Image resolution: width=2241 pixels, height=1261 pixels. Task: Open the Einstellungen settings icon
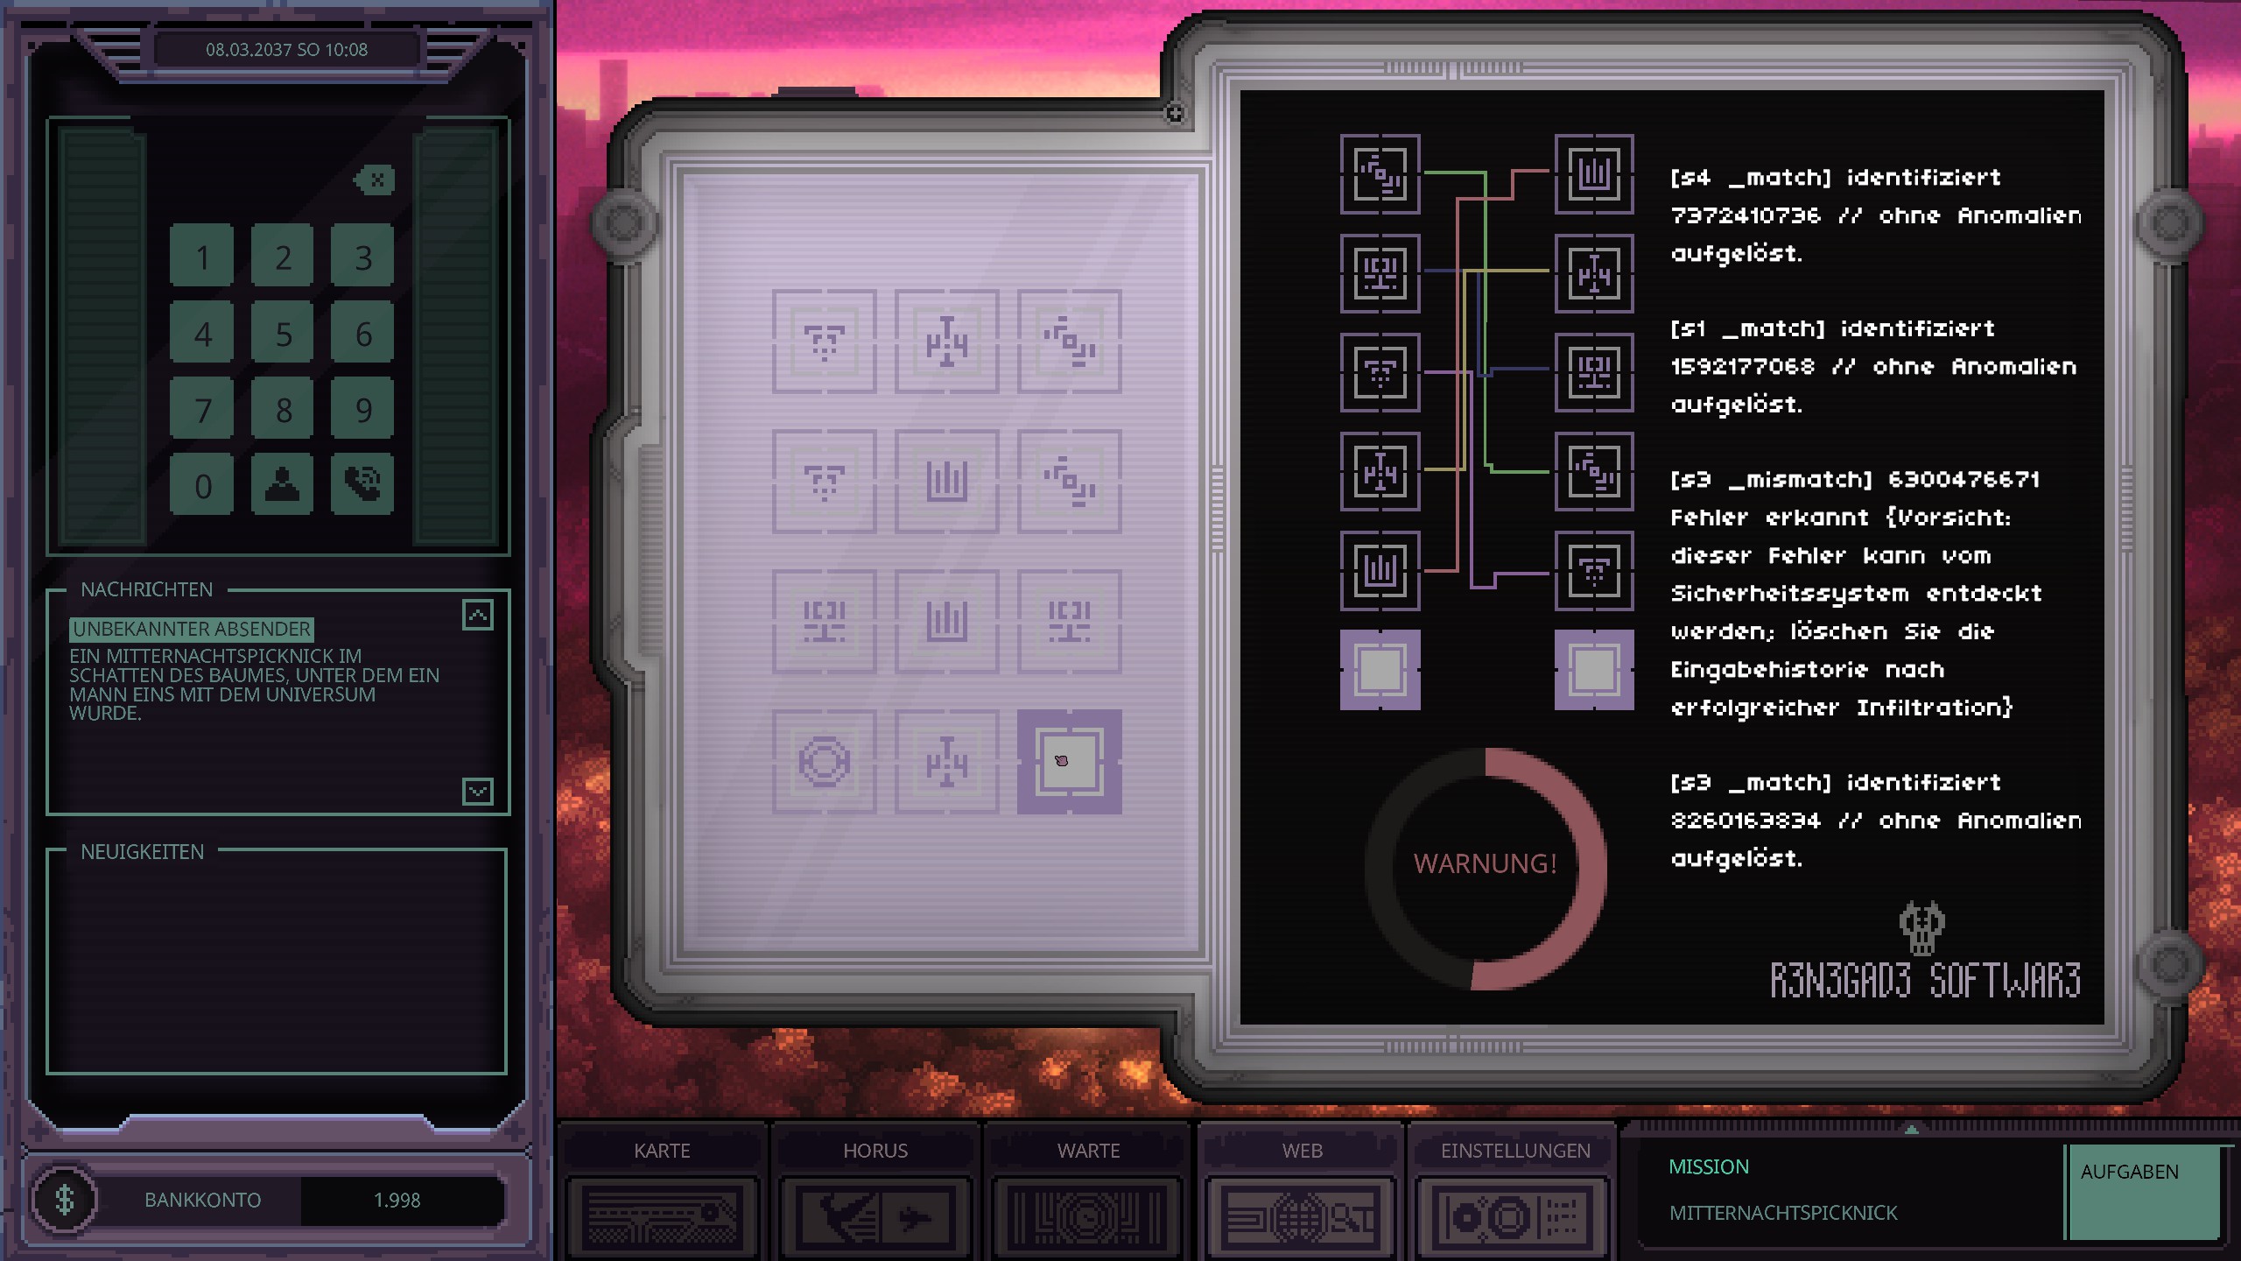[1515, 1216]
